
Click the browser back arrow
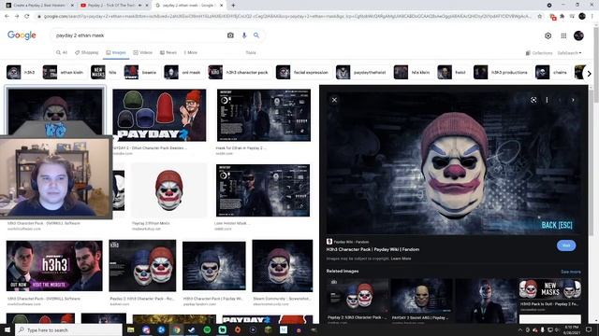(x=7, y=17)
